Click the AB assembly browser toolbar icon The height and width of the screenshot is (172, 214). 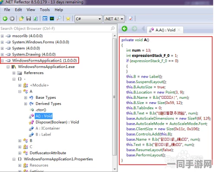[45, 19]
